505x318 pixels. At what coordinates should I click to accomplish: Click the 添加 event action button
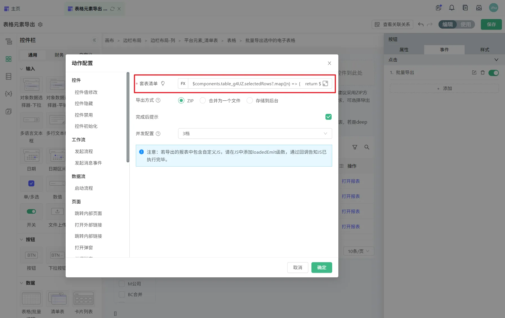444,89
